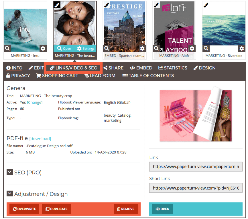Click magnifier icon on the Riverside flipbook
This screenshot has width=248, height=219.
click(206, 48)
